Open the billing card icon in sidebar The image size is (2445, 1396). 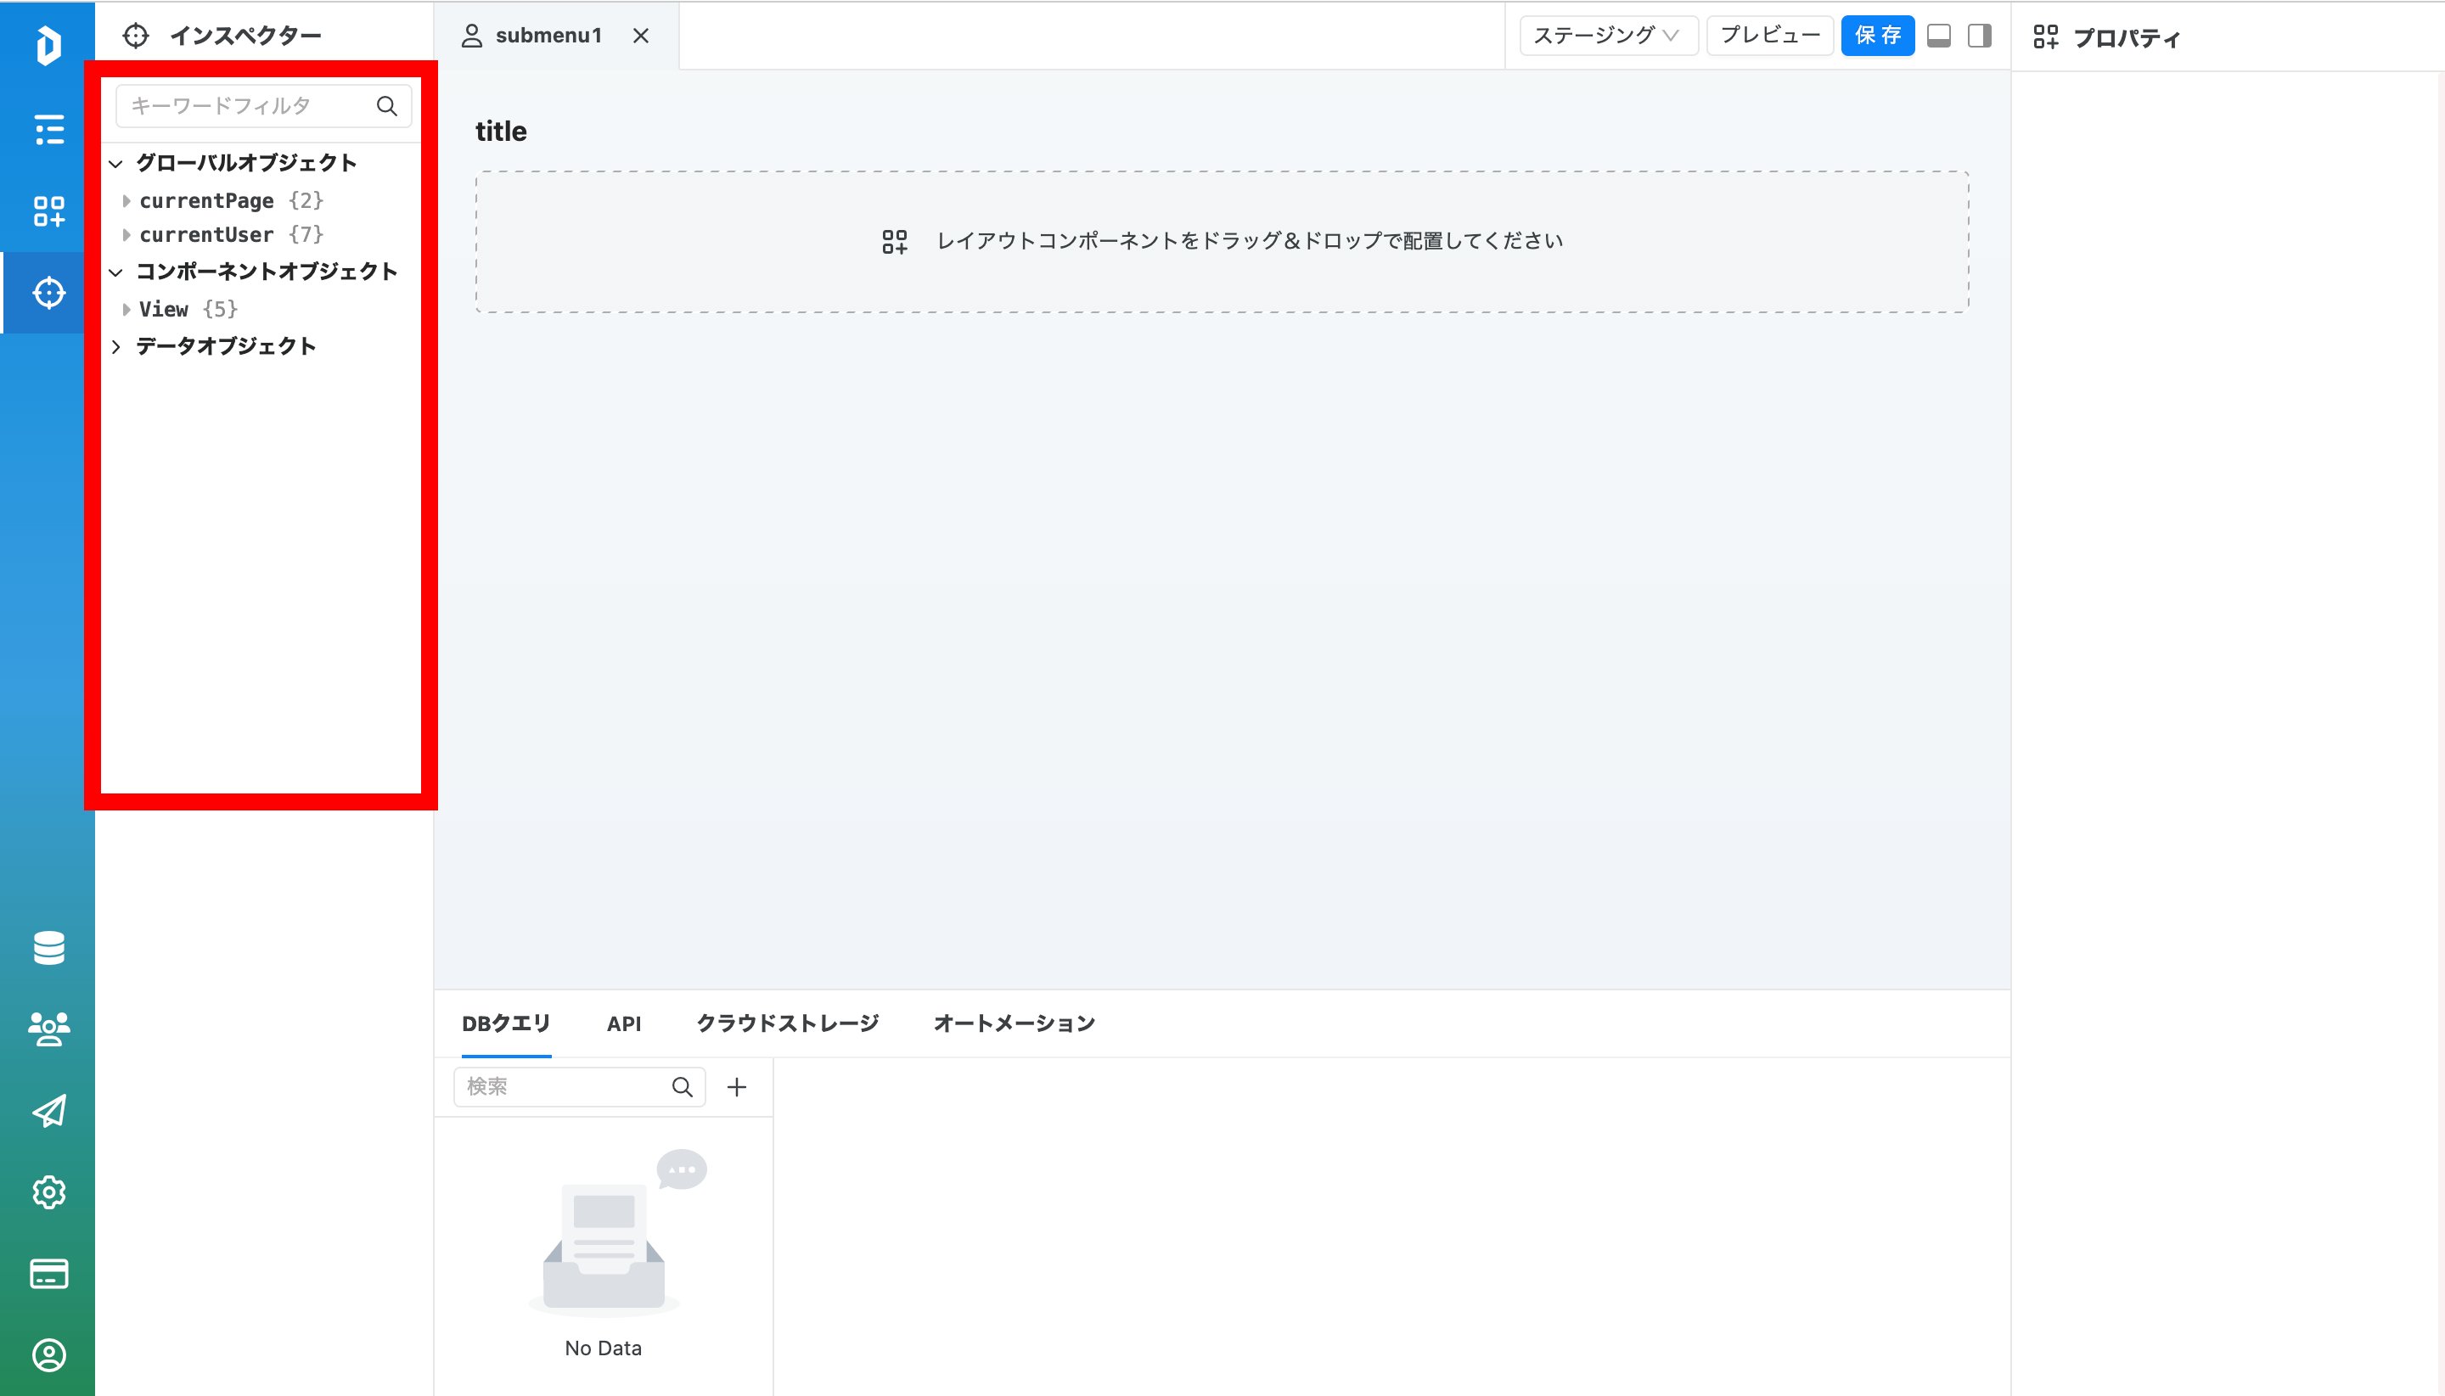pyautogui.click(x=49, y=1273)
